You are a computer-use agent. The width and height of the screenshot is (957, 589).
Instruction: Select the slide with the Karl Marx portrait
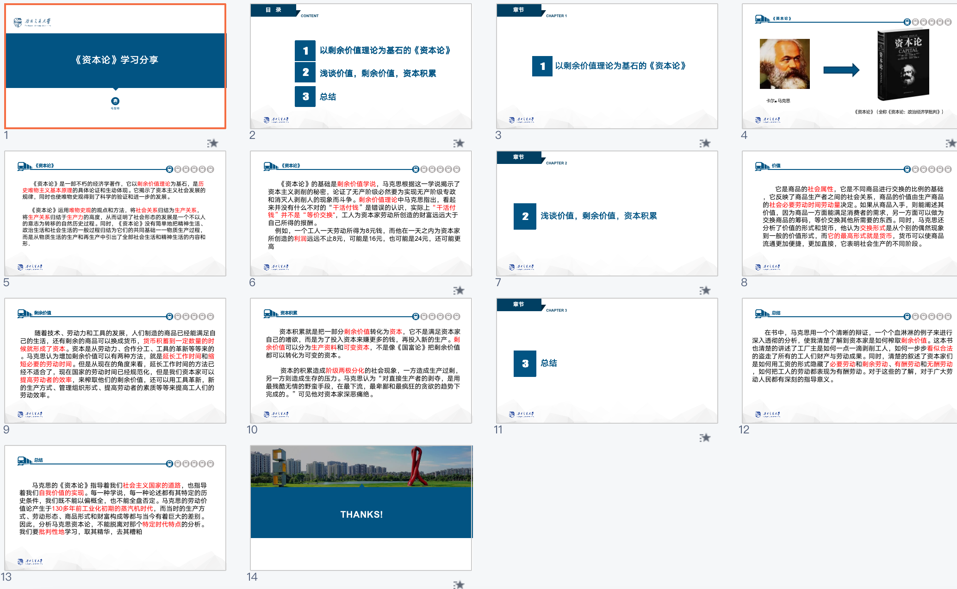[849, 66]
